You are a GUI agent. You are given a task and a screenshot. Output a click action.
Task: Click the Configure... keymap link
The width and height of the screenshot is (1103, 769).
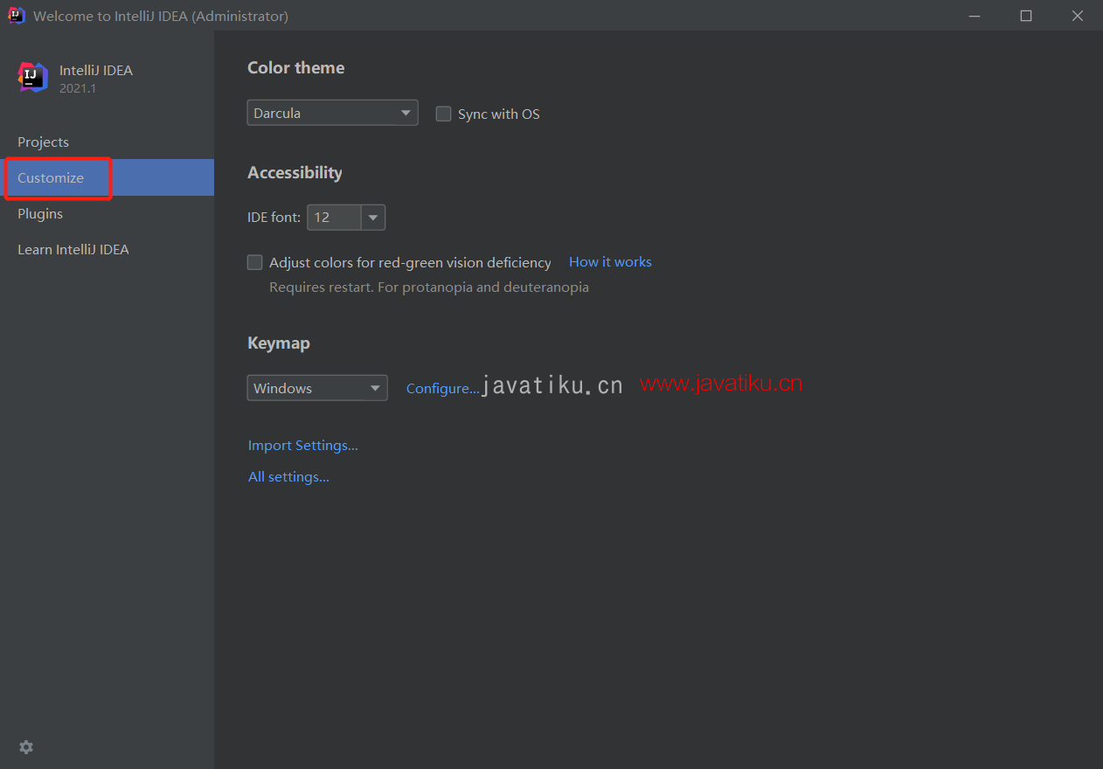(x=442, y=389)
